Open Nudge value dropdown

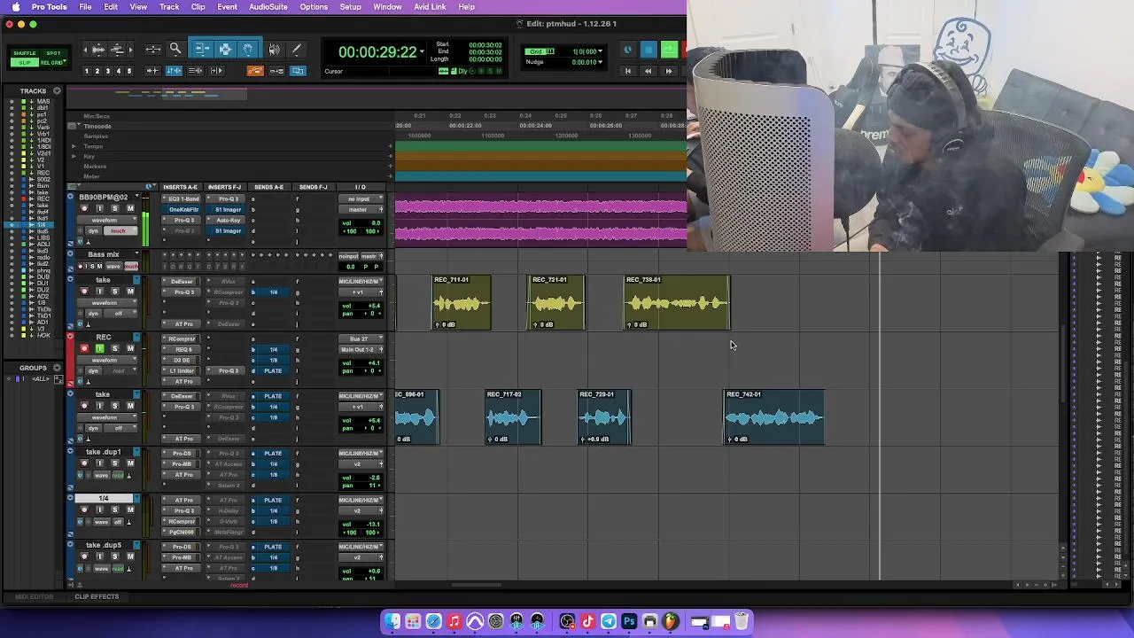(601, 62)
